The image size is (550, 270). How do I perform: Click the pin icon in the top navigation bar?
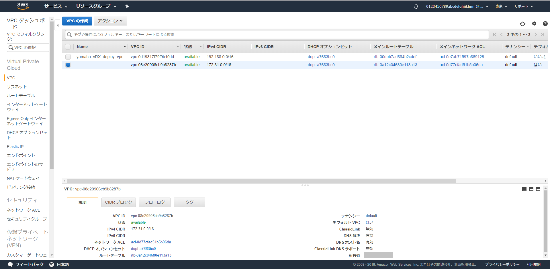127,6
